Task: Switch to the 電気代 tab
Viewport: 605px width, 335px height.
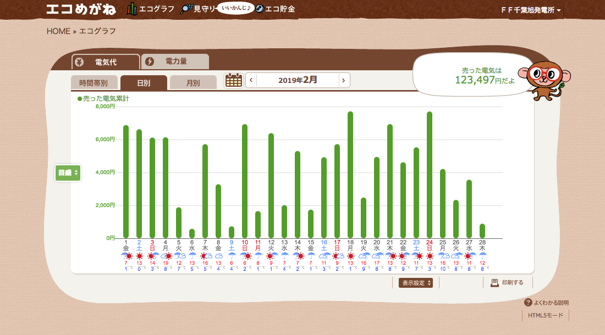Action: pyautogui.click(x=106, y=62)
